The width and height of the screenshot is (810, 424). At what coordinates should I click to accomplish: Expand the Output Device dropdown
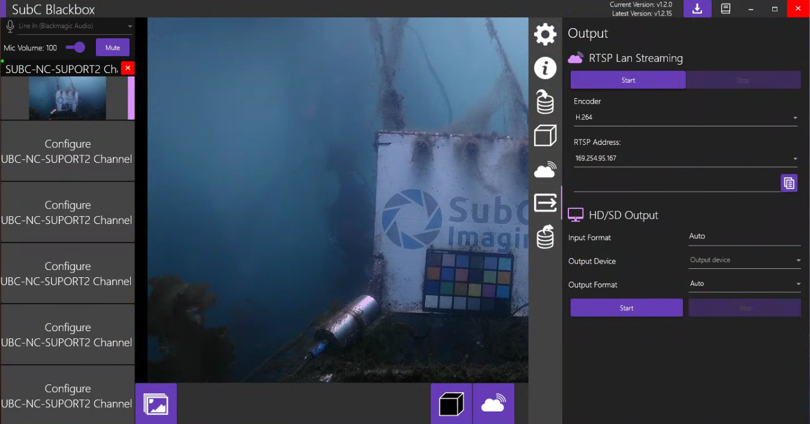tap(745, 261)
